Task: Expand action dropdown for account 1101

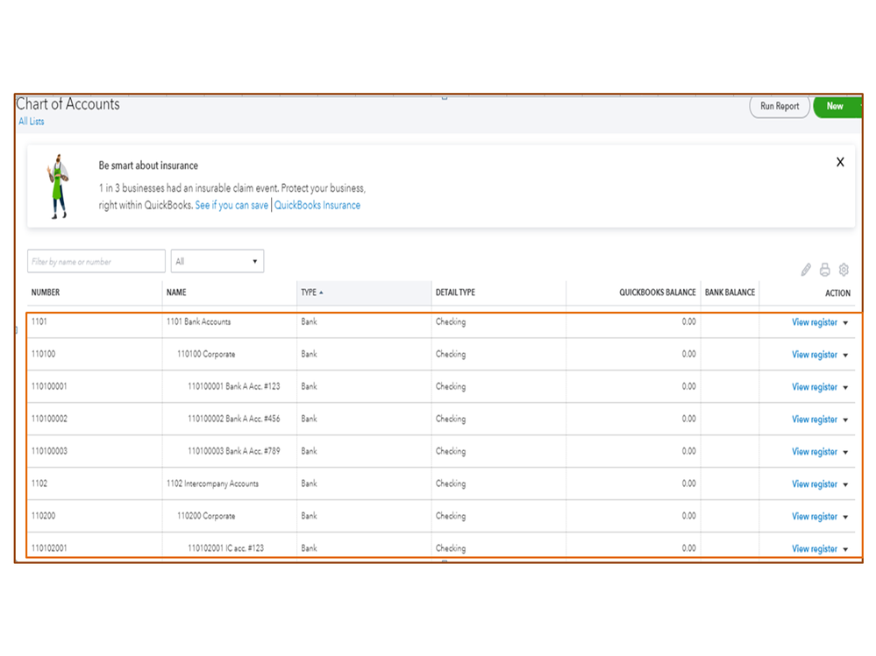Action: (x=845, y=323)
